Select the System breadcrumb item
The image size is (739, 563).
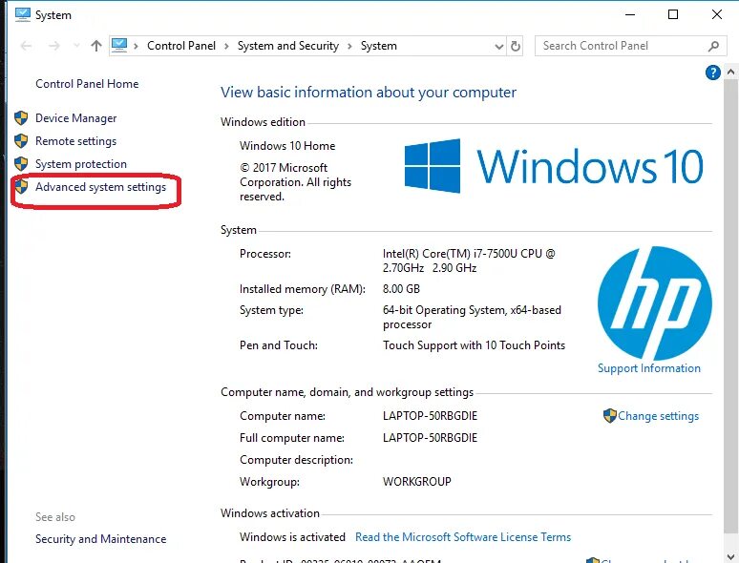click(x=378, y=46)
